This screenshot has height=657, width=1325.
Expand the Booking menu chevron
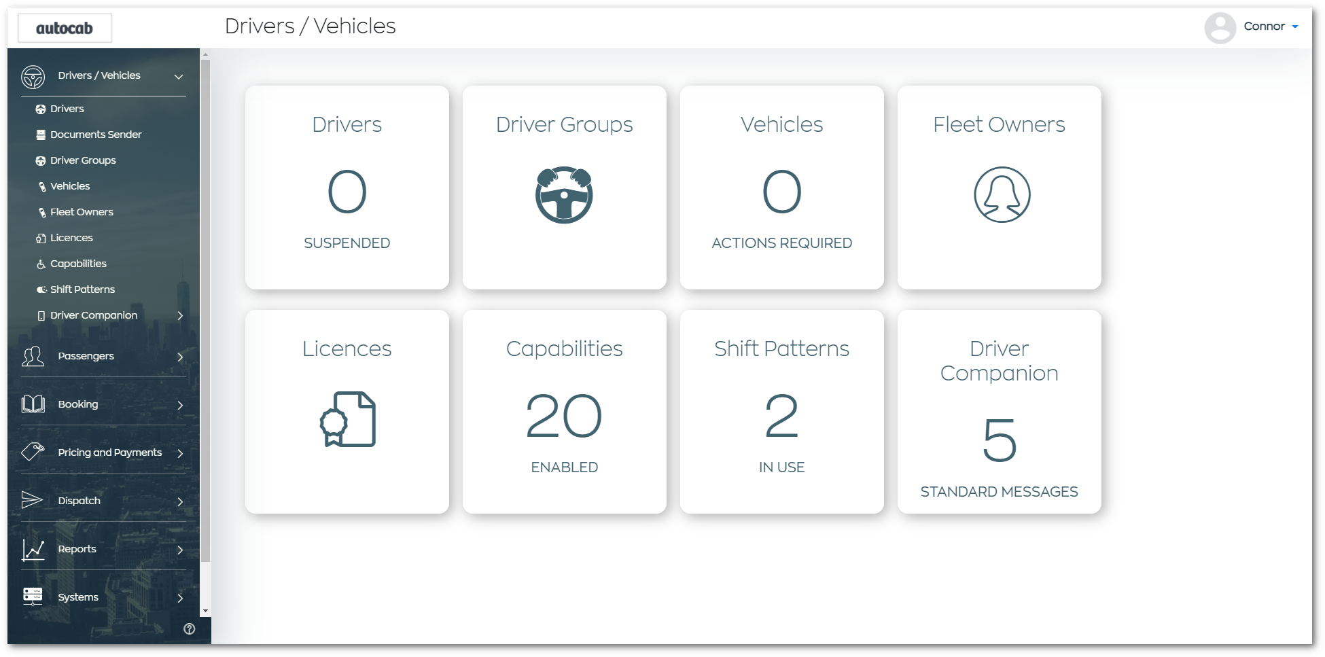pyautogui.click(x=180, y=405)
